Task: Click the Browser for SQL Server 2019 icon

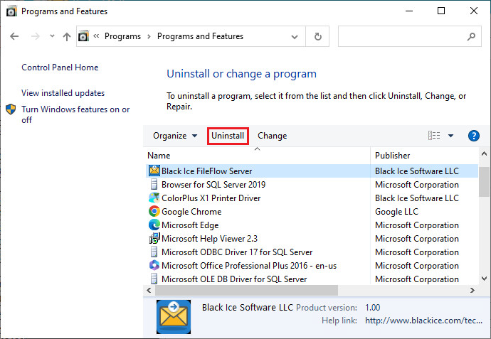Action: (x=154, y=185)
